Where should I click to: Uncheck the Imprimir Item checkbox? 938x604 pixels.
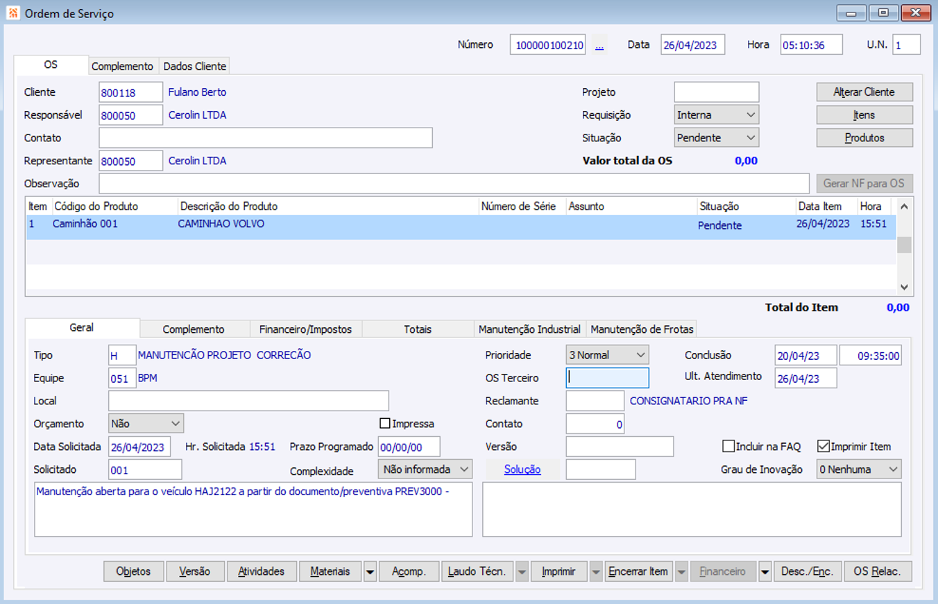824,447
